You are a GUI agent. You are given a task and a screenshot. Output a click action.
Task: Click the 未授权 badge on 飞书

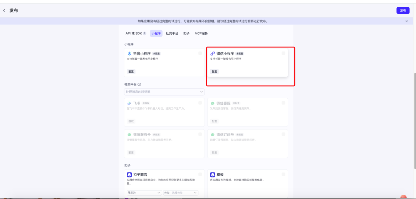[146, 103]
